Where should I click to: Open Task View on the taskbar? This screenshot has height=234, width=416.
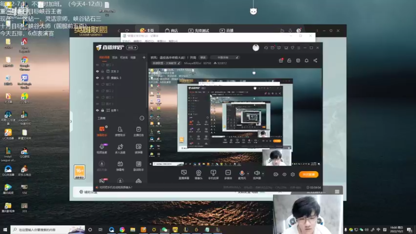pos(100,229)
